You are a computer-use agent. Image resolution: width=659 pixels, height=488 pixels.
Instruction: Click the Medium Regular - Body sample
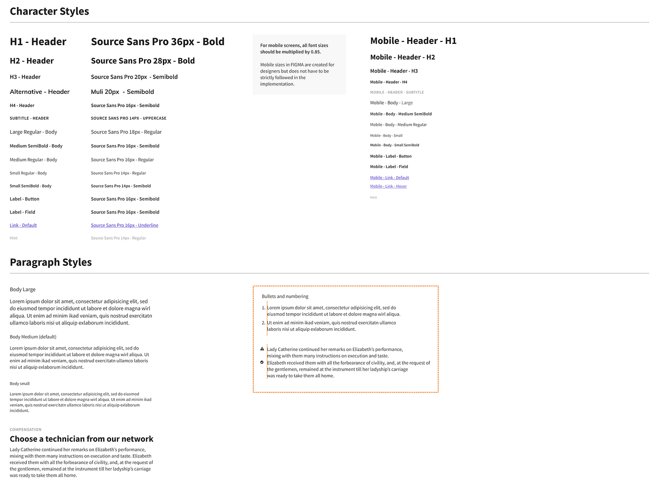tap(33, 160)
